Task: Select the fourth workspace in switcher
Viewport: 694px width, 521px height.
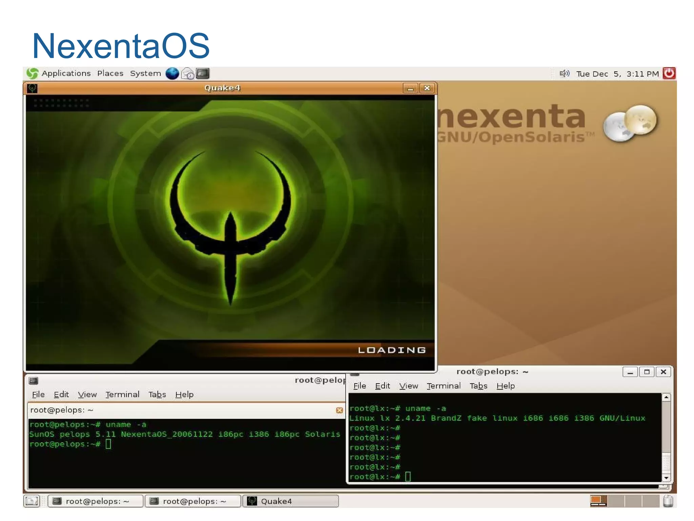Action: pyautogui.click(x=651, y=501)
